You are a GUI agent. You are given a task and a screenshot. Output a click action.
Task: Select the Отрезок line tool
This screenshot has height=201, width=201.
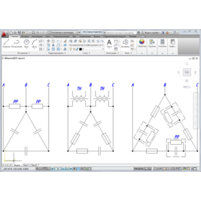[6, 44]
